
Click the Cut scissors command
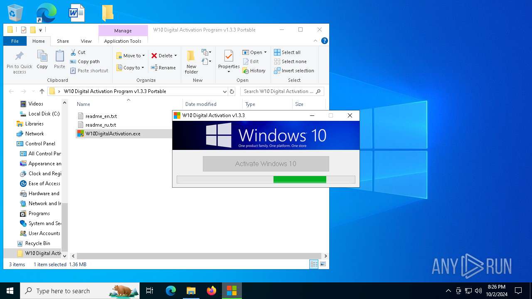pyautogui.click(x=78, y=52)
